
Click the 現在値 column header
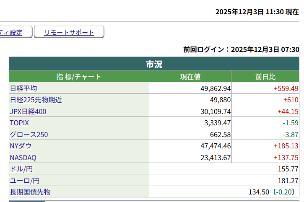click(x=190, y=77)
